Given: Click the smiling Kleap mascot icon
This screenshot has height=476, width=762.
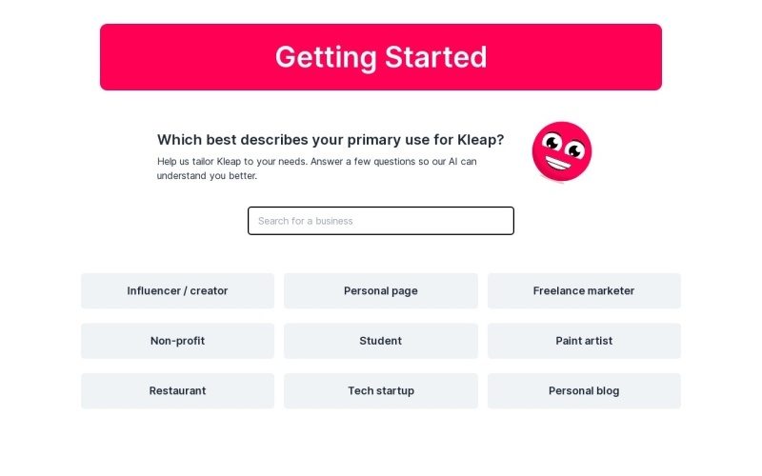Looking at the screenshot, I should pos(562,151).
